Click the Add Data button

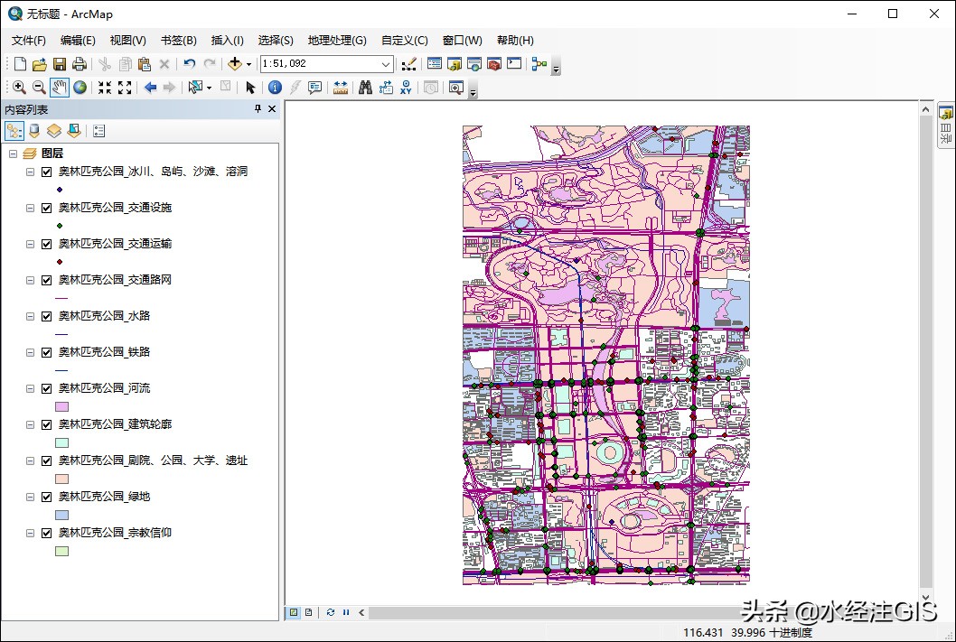(x=235, y=64)
